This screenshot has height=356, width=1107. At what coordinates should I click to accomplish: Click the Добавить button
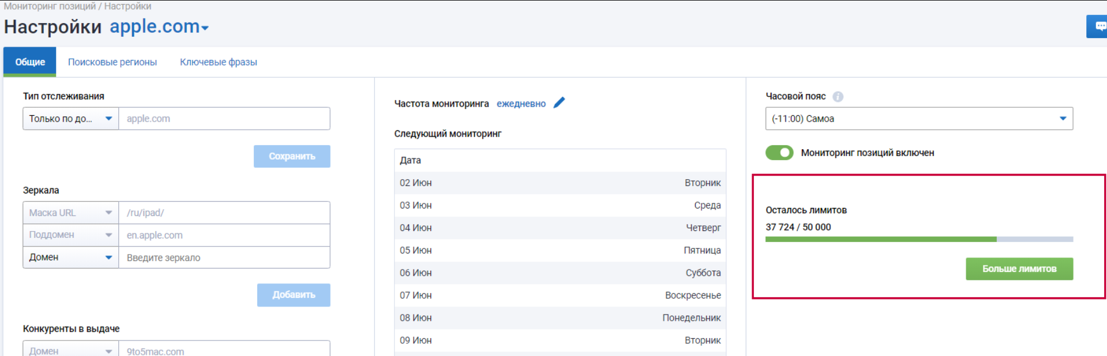coord(294,295)
